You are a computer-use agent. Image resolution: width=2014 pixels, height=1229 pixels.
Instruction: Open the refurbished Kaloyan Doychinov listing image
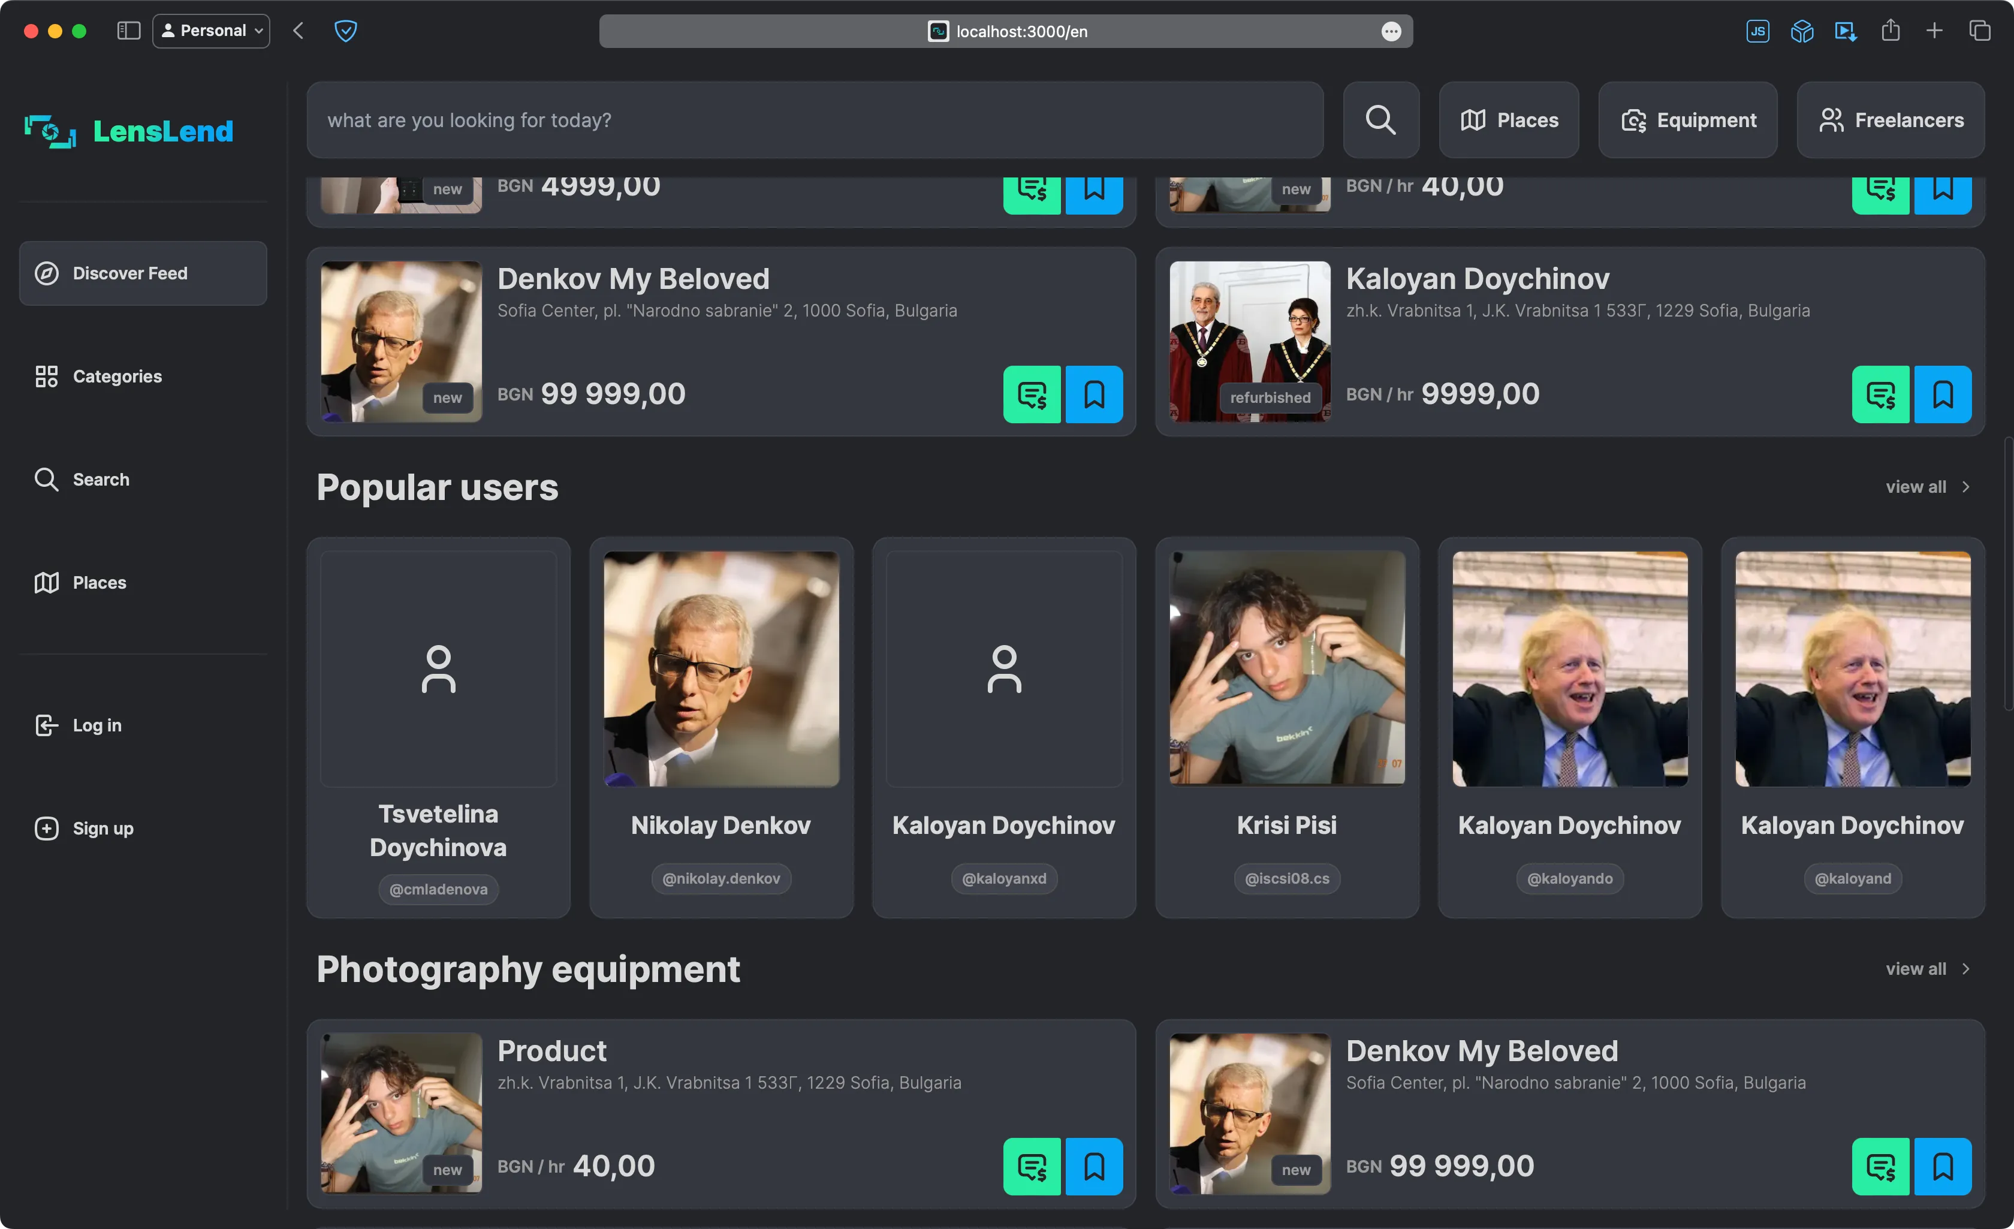(x=1250, y=342)
